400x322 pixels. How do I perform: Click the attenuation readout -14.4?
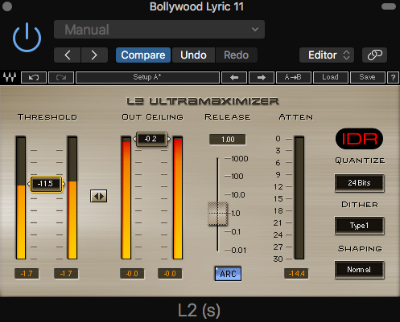[296, 274]
